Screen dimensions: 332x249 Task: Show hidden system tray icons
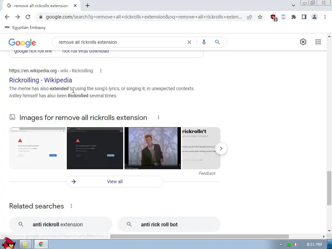pyautogui.click(x=281, y=244)
